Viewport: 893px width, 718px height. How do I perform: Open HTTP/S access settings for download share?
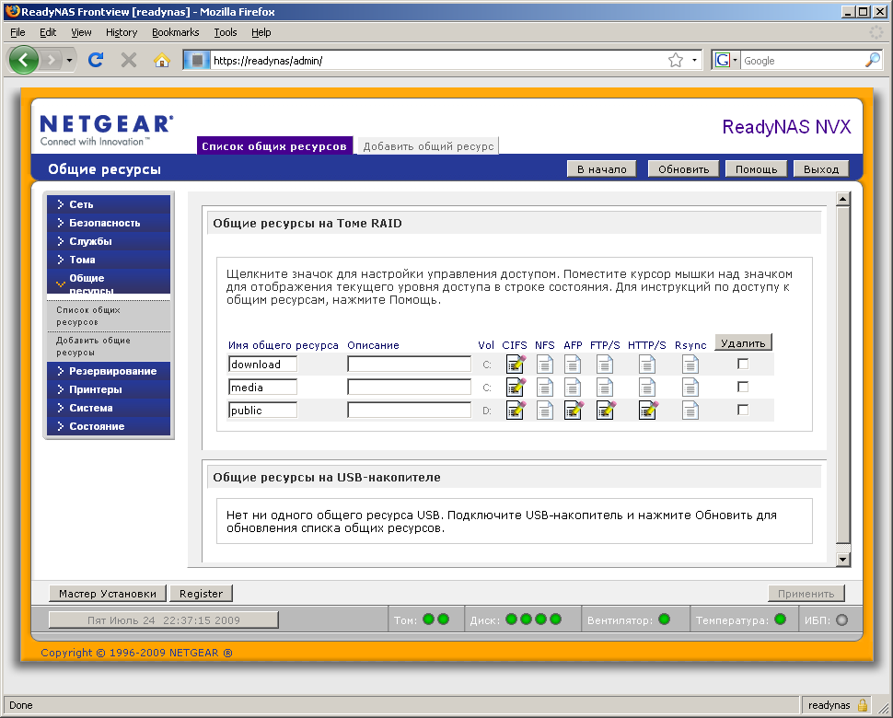point(647,365)
